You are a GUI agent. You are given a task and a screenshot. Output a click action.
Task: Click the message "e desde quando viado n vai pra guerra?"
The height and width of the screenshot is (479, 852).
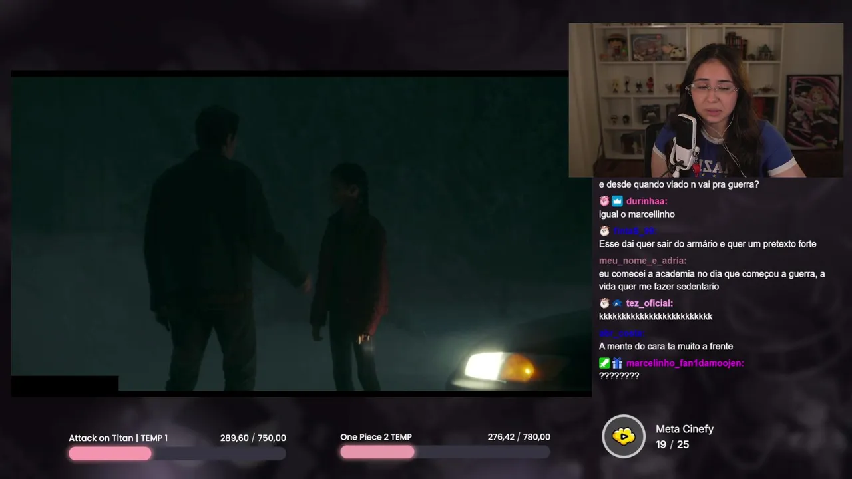click(679, 184)
